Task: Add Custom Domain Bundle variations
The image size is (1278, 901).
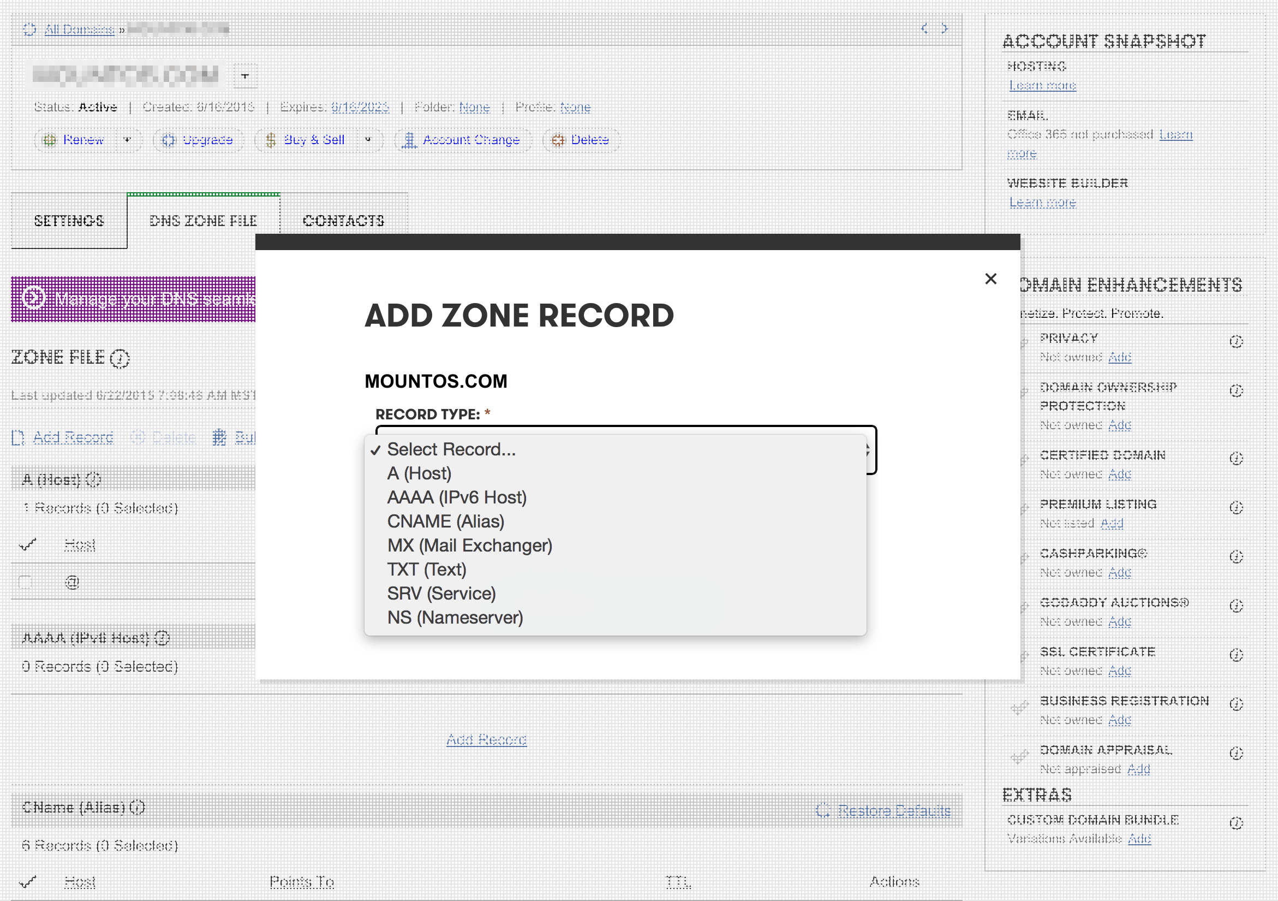Action: pos(1139,839)
